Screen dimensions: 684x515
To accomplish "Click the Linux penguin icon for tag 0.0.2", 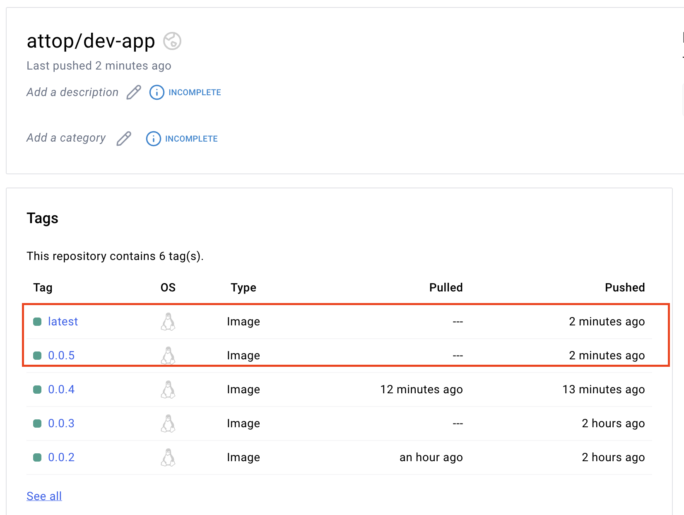I will [168, 457].
